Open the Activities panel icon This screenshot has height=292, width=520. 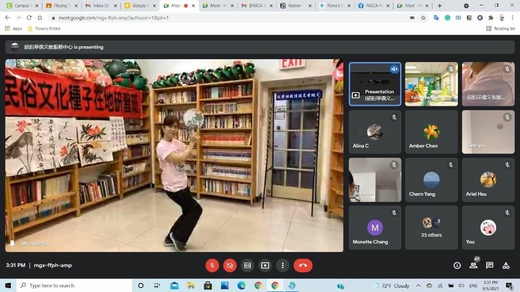tap(506, 266)
